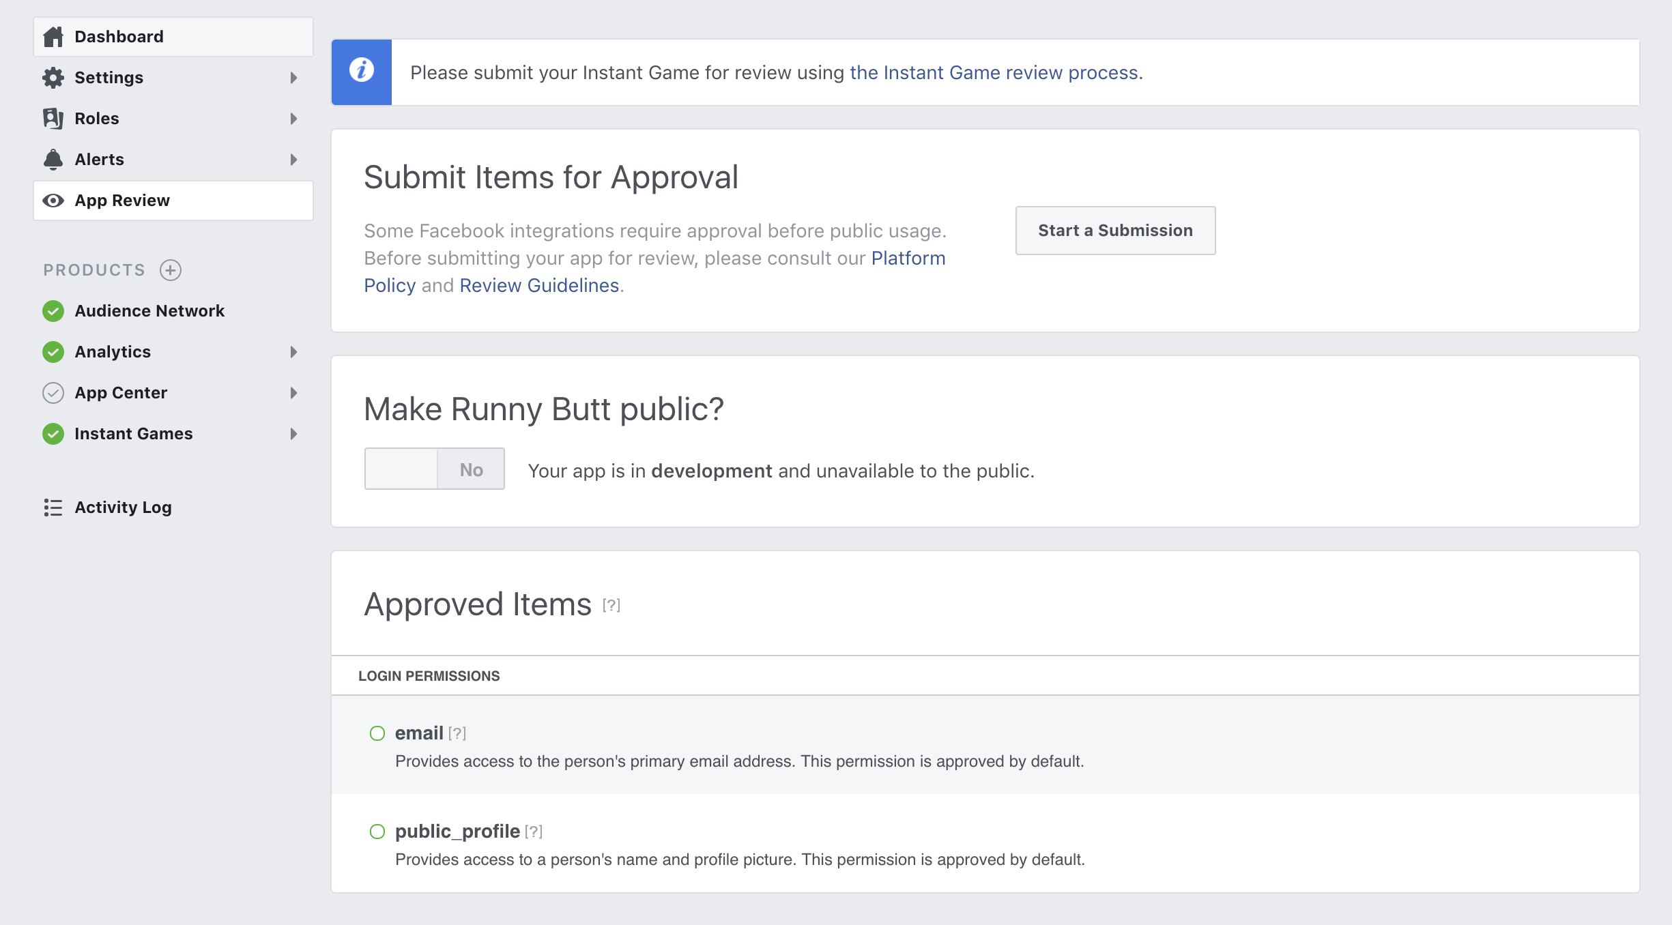Click the Approved Items heading
The image size is (1672, 925).
tap(478, 604)
